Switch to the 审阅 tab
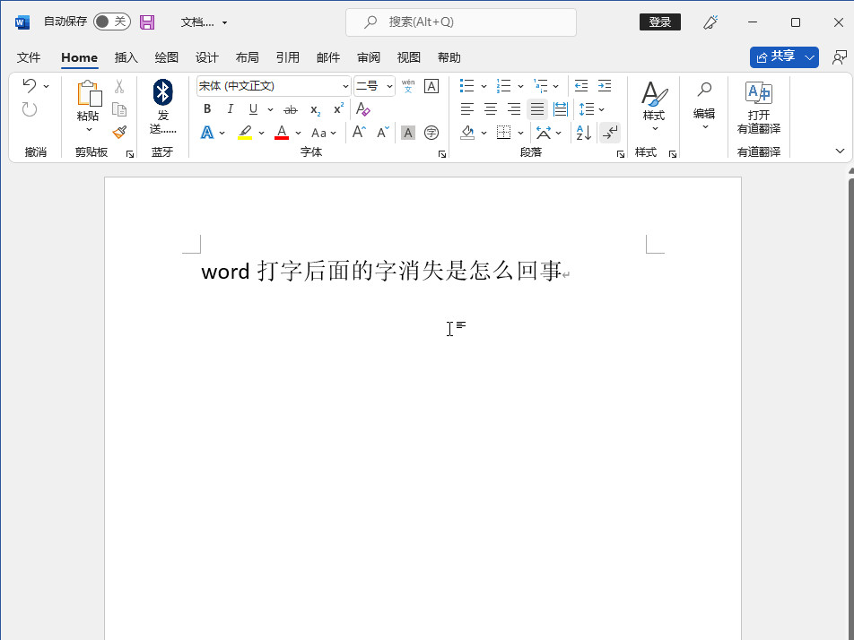Viewport: 854px width, 640px height. coord(369,57)
